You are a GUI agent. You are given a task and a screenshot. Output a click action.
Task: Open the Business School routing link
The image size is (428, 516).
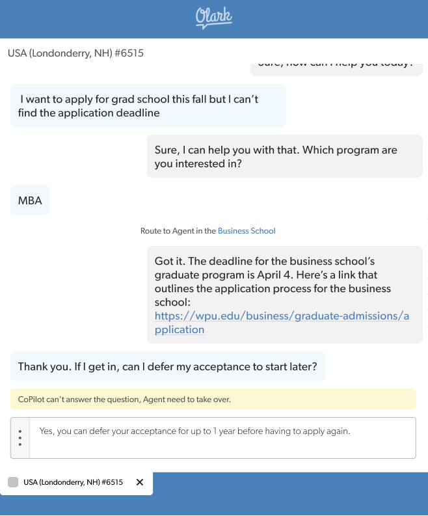[x=247, y=231]
